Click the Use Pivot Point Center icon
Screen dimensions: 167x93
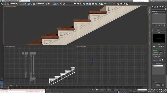click(x=43, y=4)
